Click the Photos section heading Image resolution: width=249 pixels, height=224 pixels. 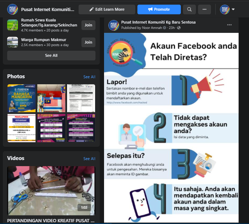[x=16, y=76]
